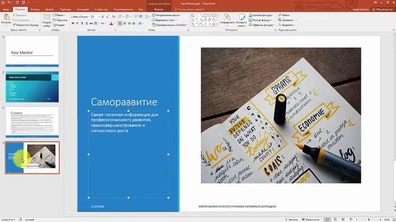Redo the last action

(x=17, y=2)
